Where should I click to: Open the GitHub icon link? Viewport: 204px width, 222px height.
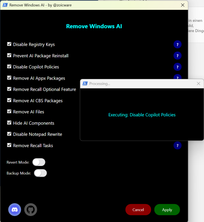pyautogui.click(x=31, y=210)
